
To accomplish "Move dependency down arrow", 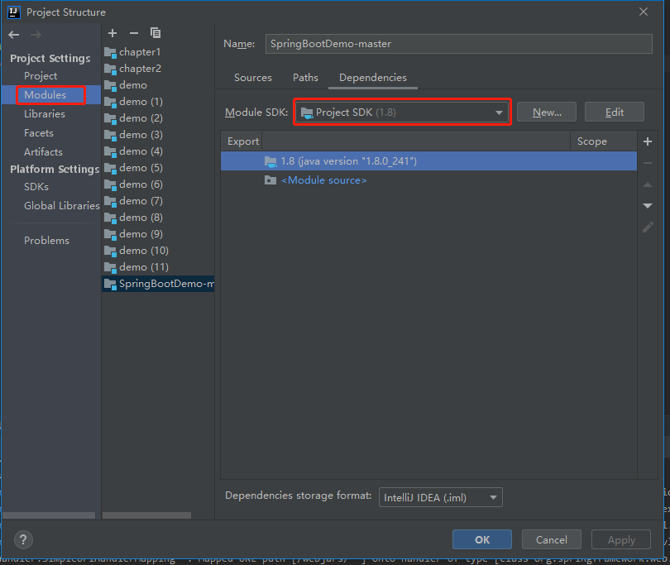I will (648, 206).
